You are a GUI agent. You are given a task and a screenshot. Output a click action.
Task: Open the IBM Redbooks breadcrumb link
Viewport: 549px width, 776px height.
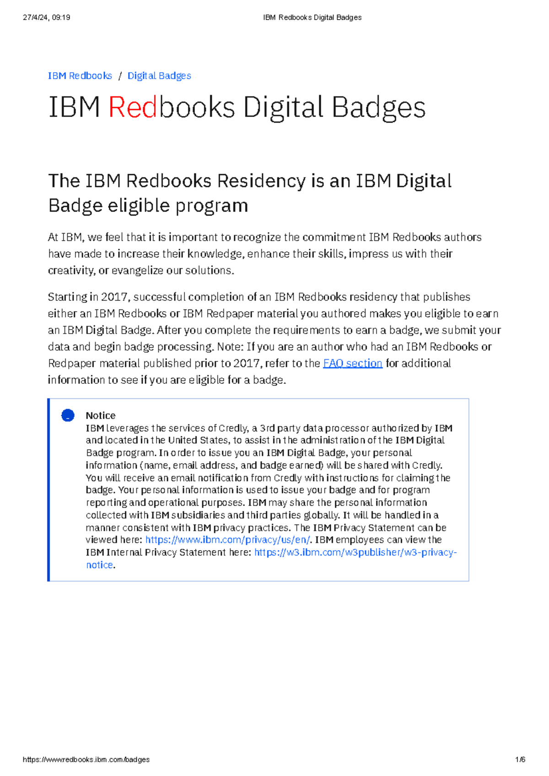(x=80, y=76)
